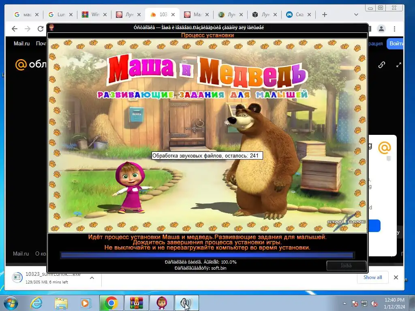Click the soft.bin unpacking status text
415x311 pixels.
200,268
